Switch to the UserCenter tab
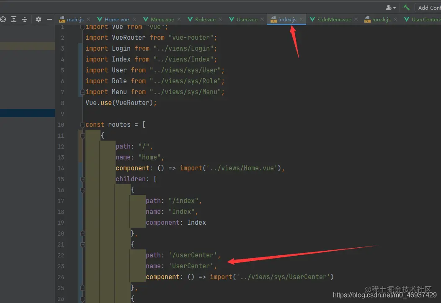 pyautogui.click(x=422, y=19)
